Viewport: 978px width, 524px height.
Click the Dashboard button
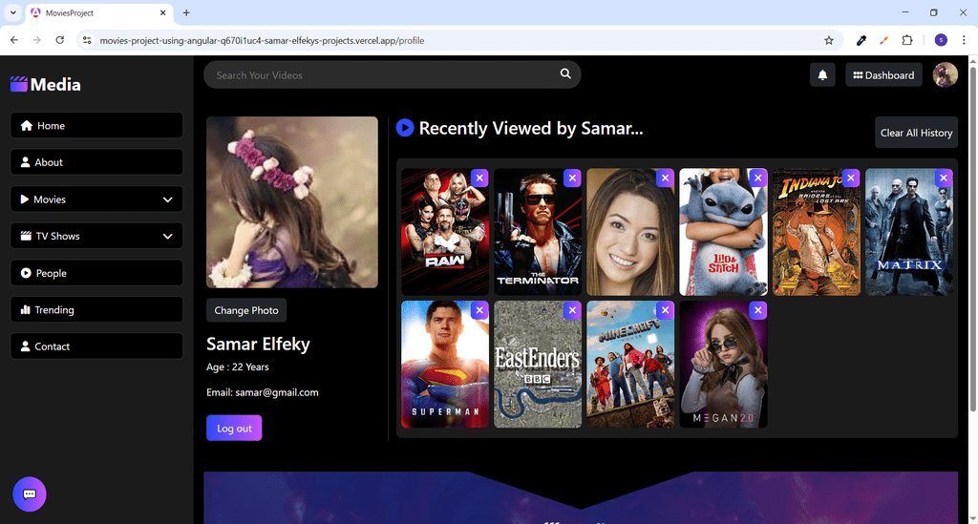click(x=883, y=74)
